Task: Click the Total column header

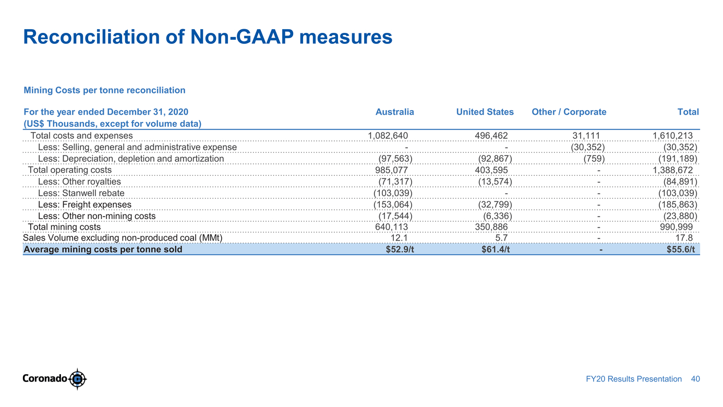Action: pos(688,112)
